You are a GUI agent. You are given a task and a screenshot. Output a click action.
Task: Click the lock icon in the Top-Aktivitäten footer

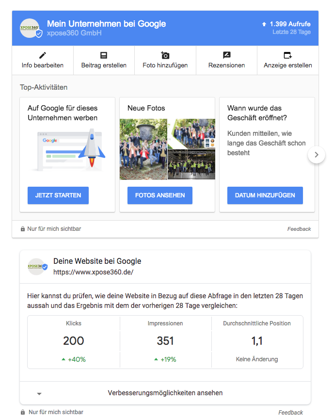(x=23, y=229)
